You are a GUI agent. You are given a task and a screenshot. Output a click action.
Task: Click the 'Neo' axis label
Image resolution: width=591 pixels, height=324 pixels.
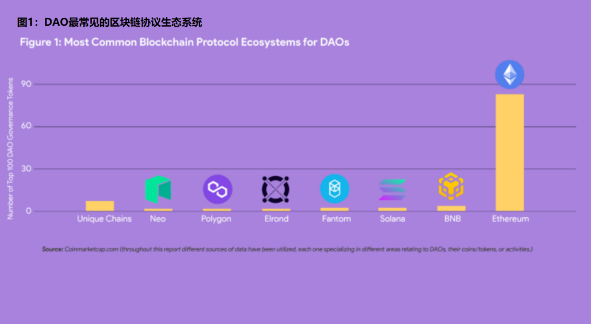tap(158, 219)
